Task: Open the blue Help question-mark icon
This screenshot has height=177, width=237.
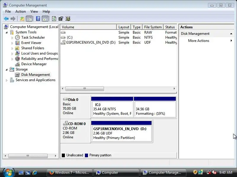Action: tap(38, 19)
